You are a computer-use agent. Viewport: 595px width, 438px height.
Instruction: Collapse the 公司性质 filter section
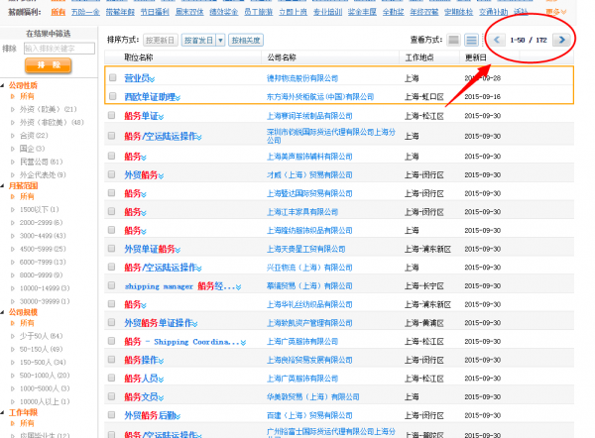click(x=4, y=86)
